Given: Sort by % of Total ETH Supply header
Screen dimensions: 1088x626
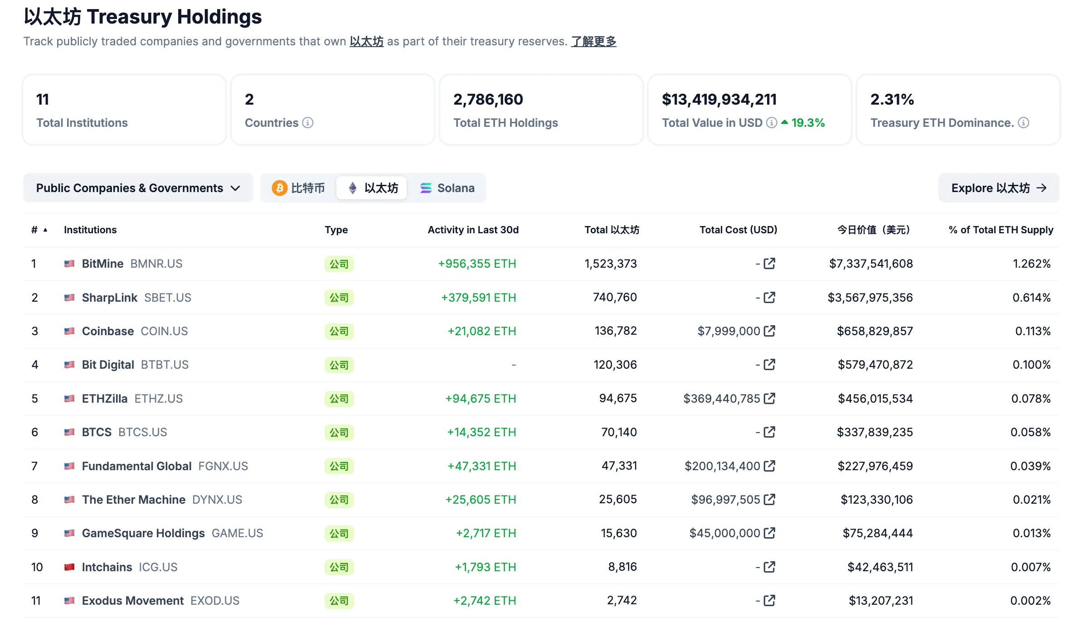Looking at the screenshot, I should [1001, 230].
